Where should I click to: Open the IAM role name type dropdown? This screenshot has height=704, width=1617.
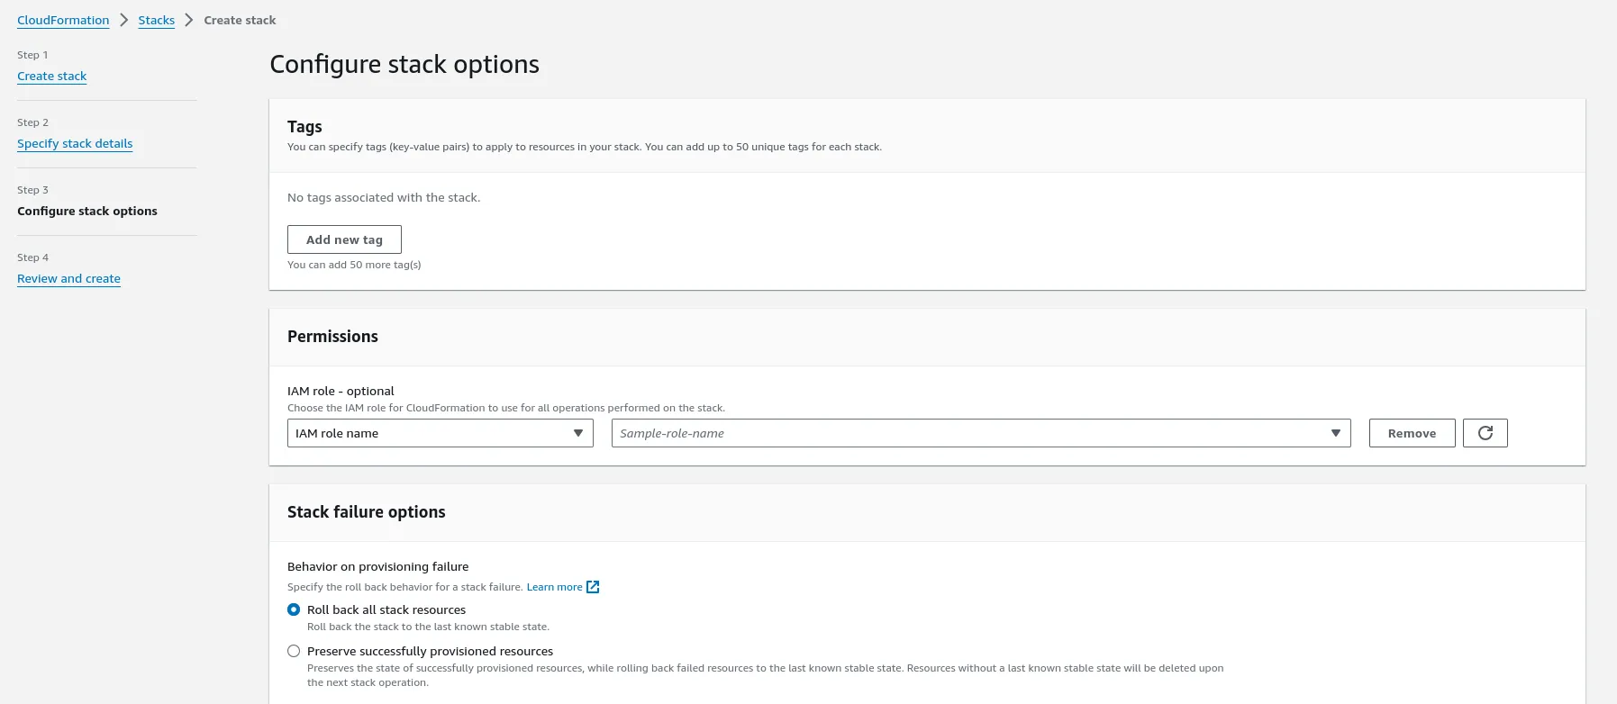coord(440,433)
